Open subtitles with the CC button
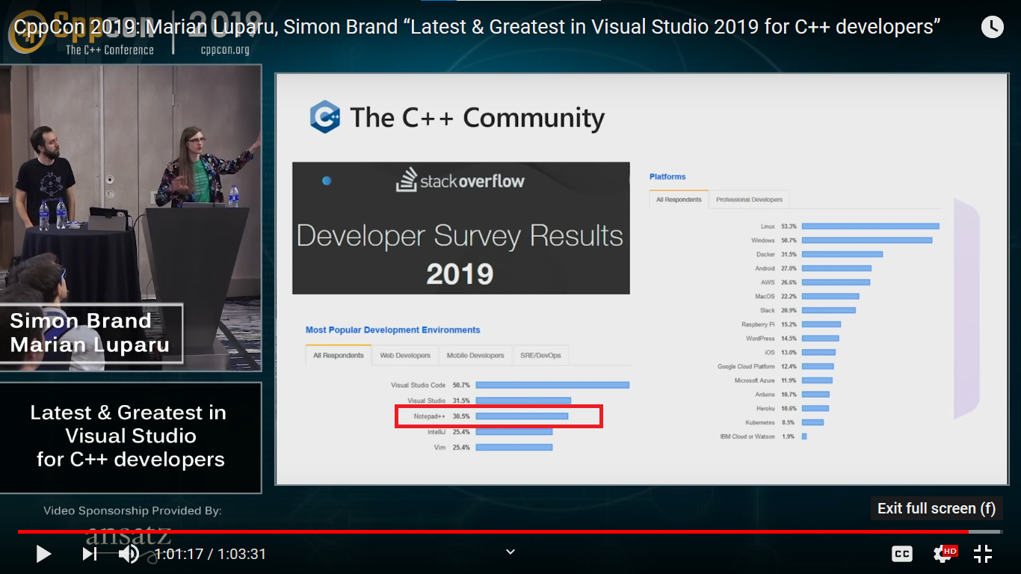This screenshot has height=574, width=1021. click(x=902, y=554)
